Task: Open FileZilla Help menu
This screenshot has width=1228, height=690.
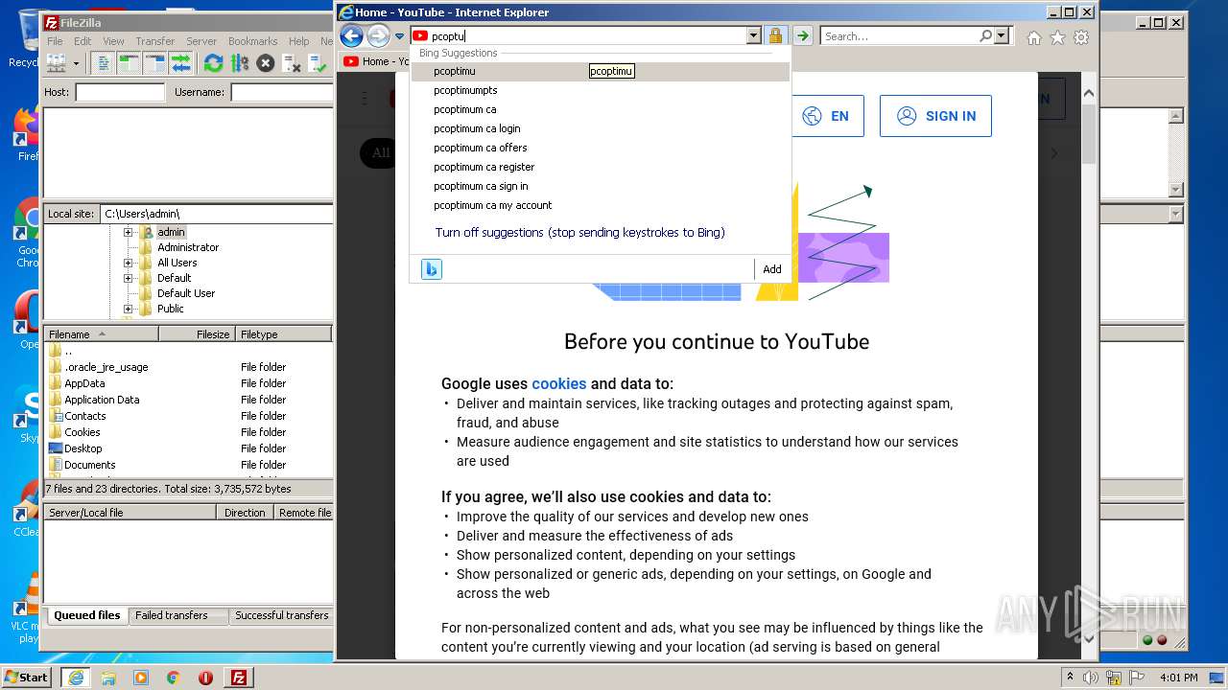Action: (299, 41)
